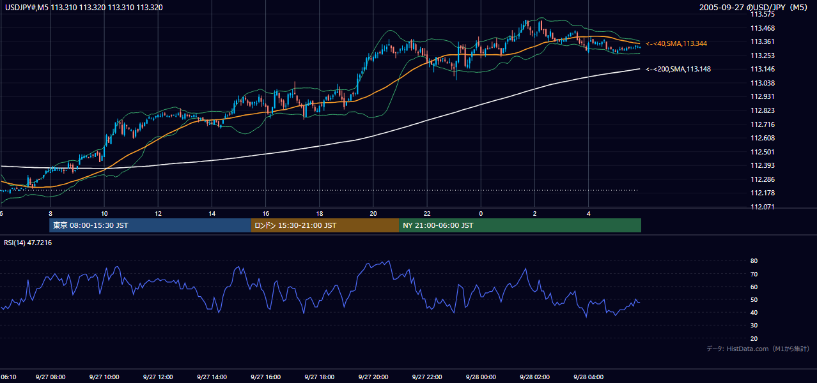Click hour label 22 on price chart axis
The width and height of the screenshot is (817, 383).
point(427,213)
